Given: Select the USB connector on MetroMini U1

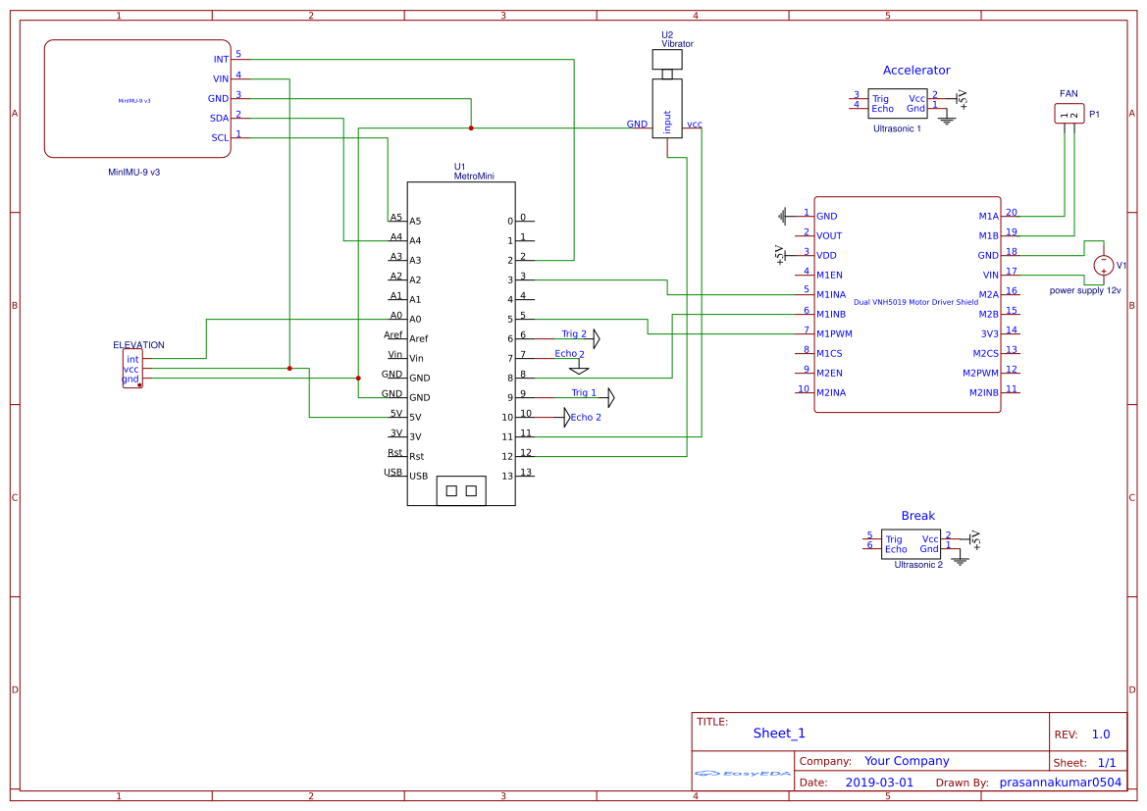Looking at the screenshot, I should 461,488.
